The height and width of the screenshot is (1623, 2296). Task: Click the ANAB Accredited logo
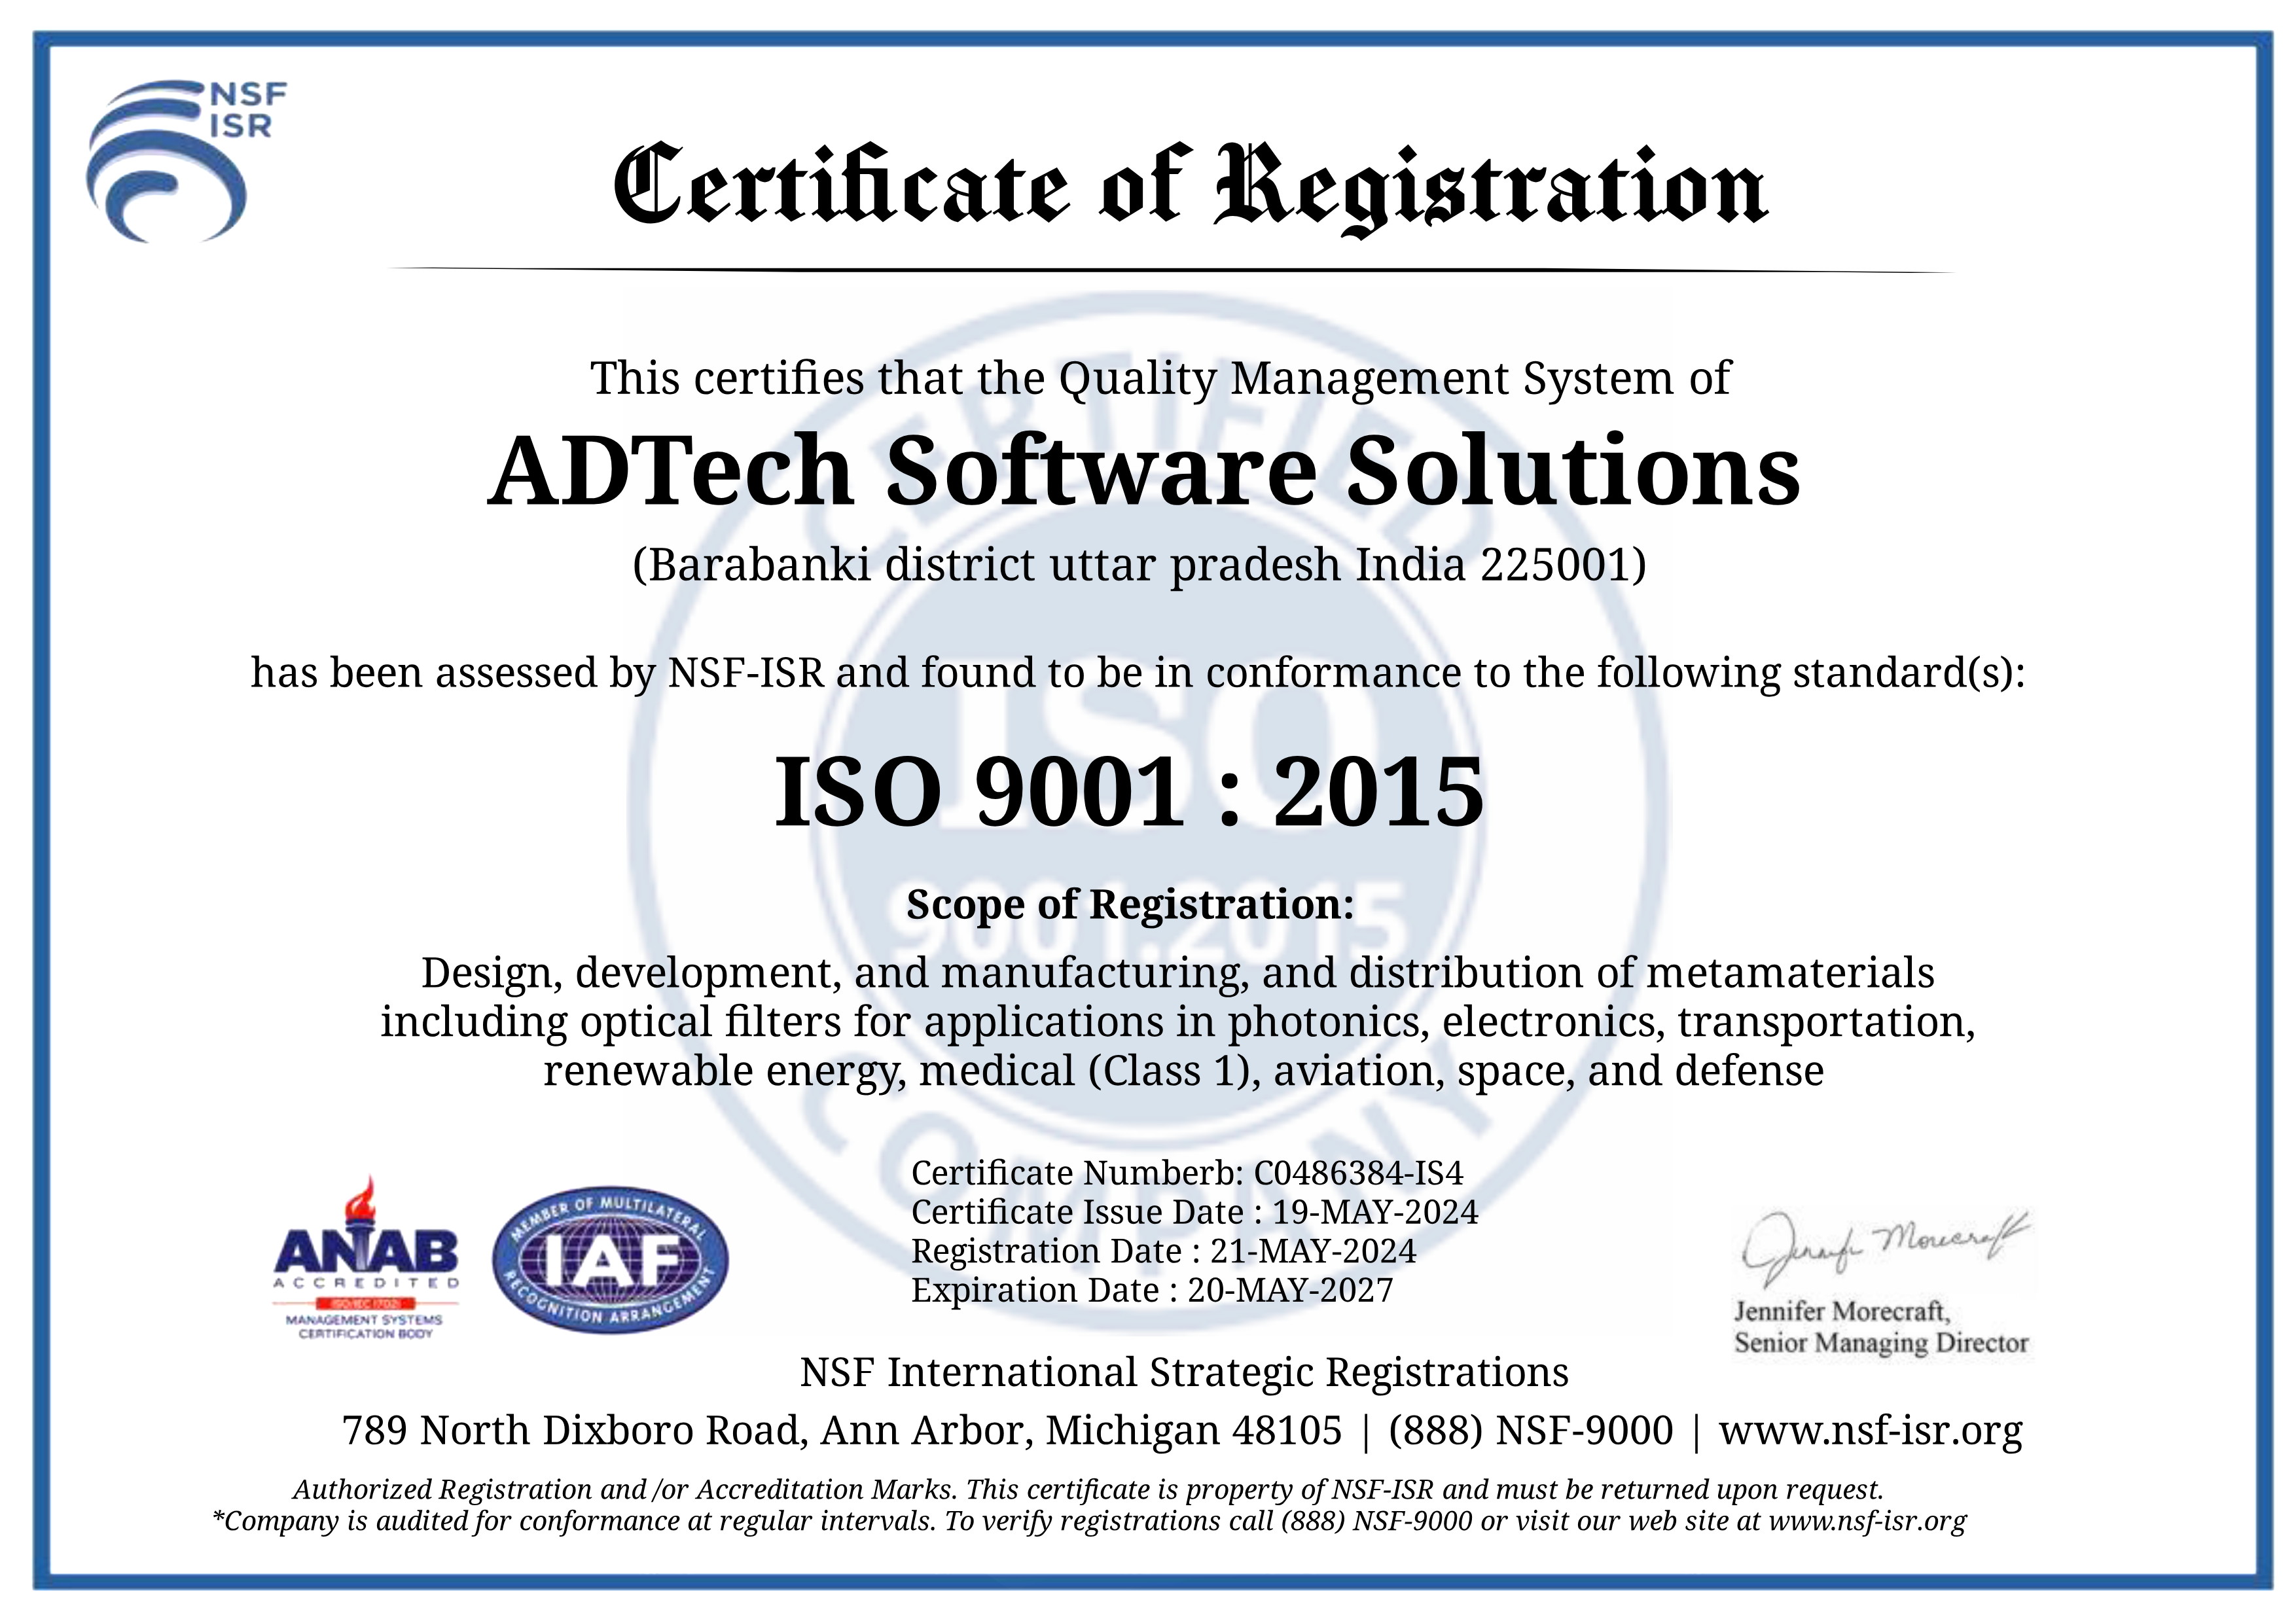(366, 1257)
